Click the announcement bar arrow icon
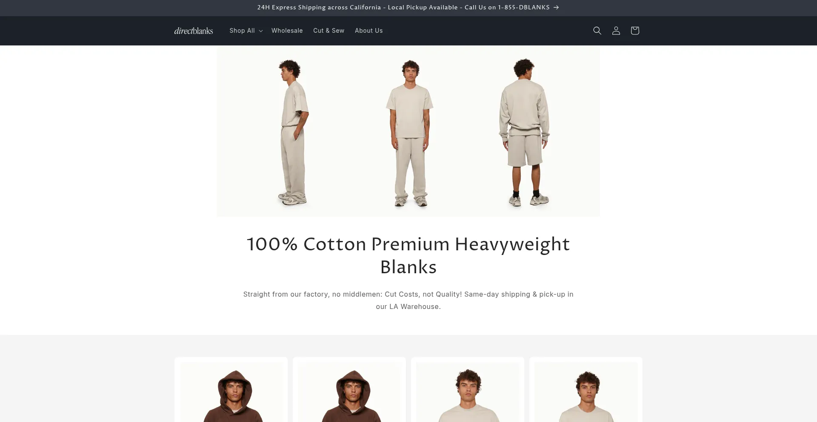This screenshot has width=817, height=422. [556, 7]
